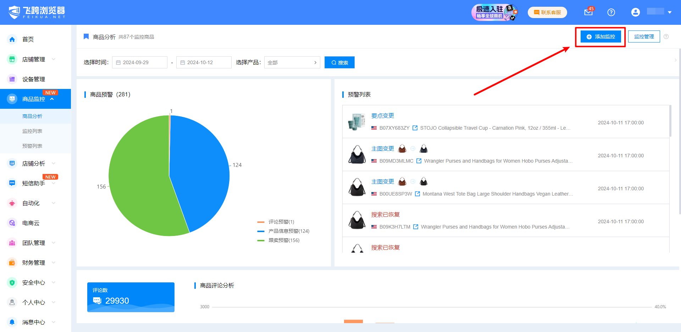Click the 电商云 cloud icon in sidebar

pyautogui.click(x=12, y=223)
